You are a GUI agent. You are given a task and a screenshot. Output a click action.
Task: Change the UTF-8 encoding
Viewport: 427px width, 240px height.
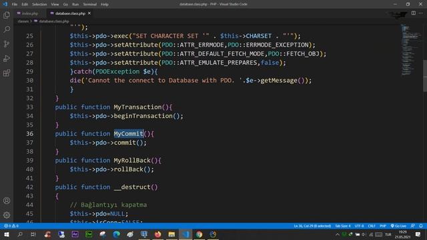click(x=359, y=226)
